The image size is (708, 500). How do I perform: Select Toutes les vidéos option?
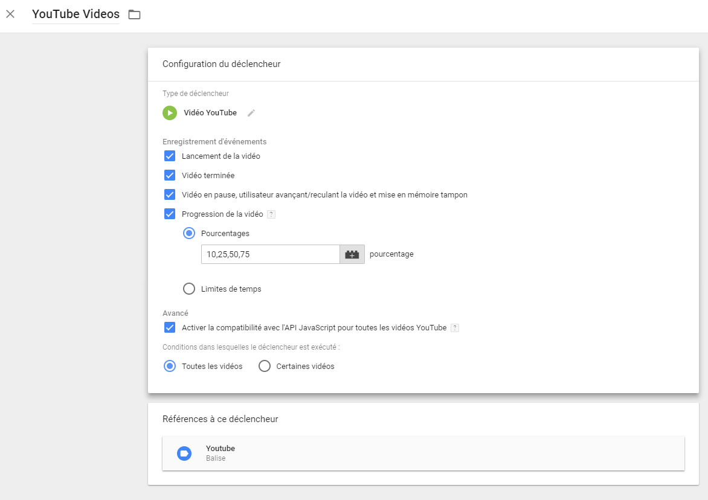pyautogui.click(x=170, y=366)
